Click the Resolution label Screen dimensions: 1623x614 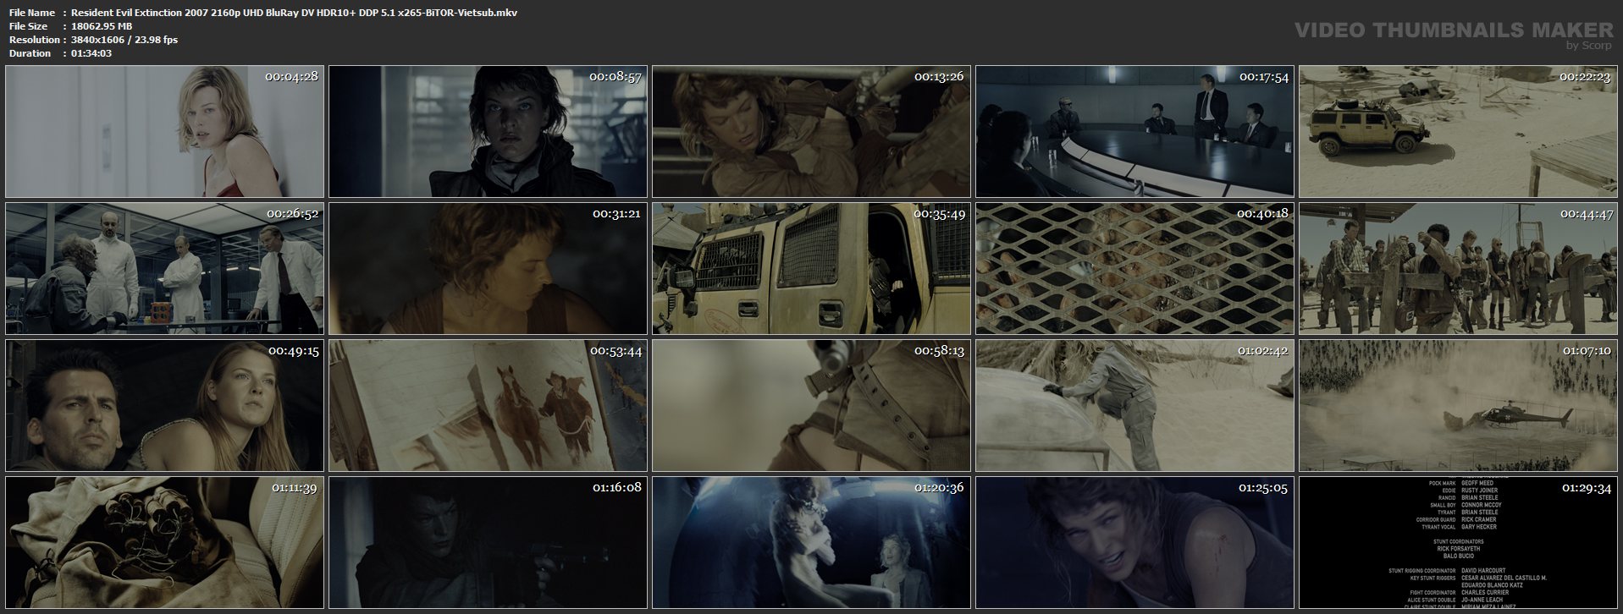[x=35, y=40]
